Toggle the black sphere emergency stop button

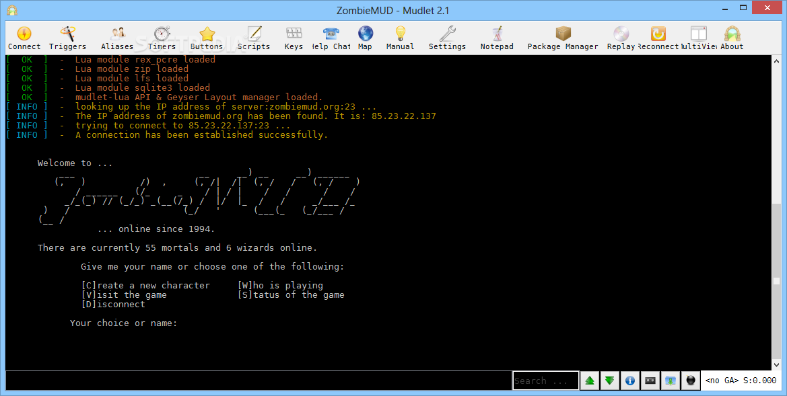[691, 381]
